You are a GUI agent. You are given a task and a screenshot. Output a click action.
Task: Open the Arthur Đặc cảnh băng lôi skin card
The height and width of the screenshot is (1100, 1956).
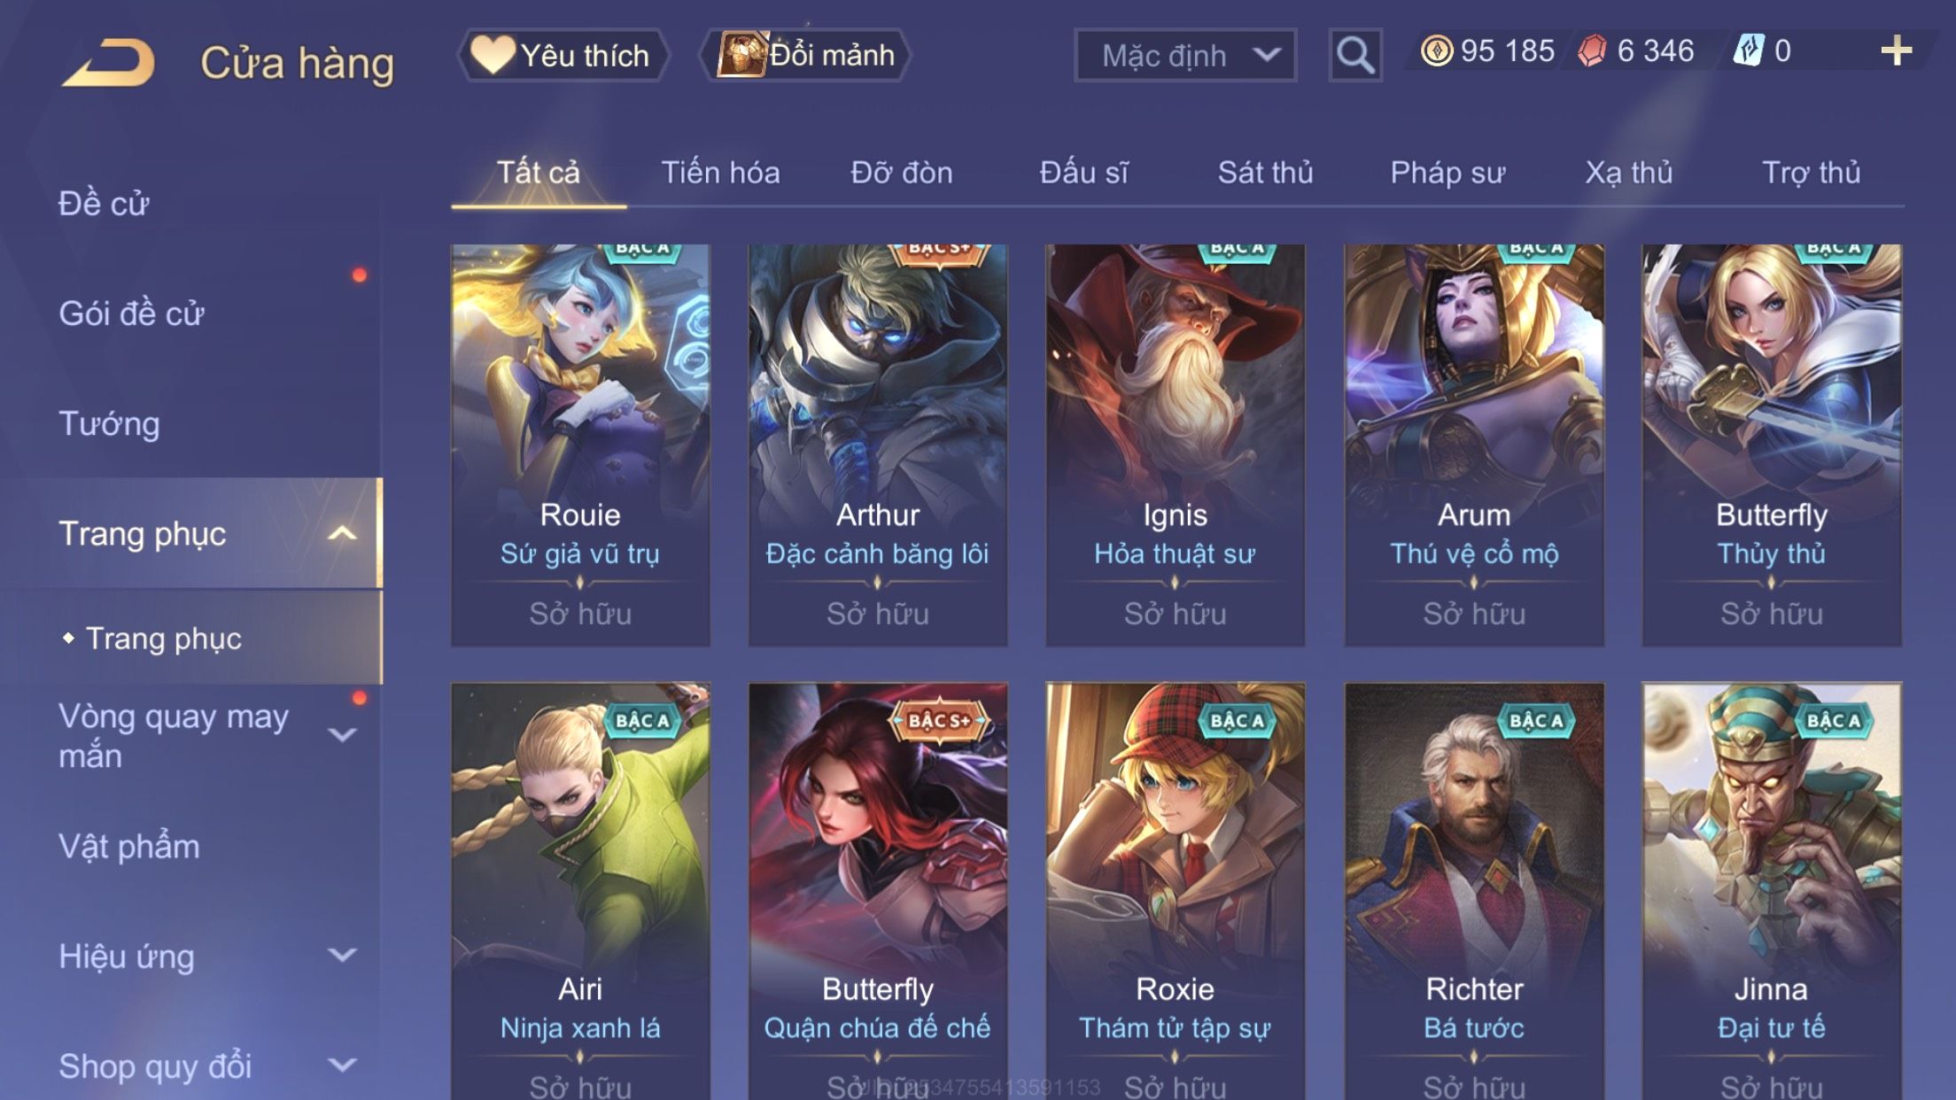click(x=877, y=445)
